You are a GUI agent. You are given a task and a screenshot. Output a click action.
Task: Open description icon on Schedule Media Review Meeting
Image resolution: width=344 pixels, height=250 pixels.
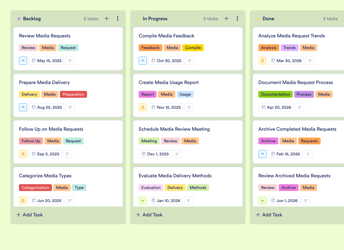tap(177, 154)
